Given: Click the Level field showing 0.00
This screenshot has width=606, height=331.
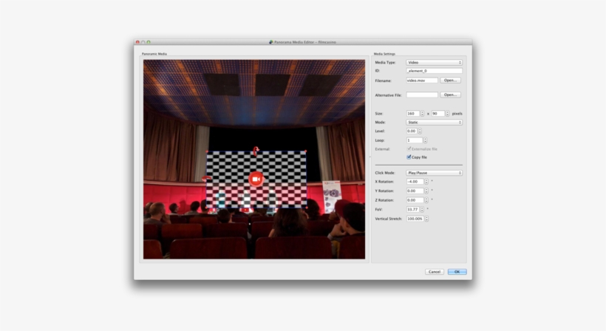Looking at the screenshot, I should click(x=412, y=131).
